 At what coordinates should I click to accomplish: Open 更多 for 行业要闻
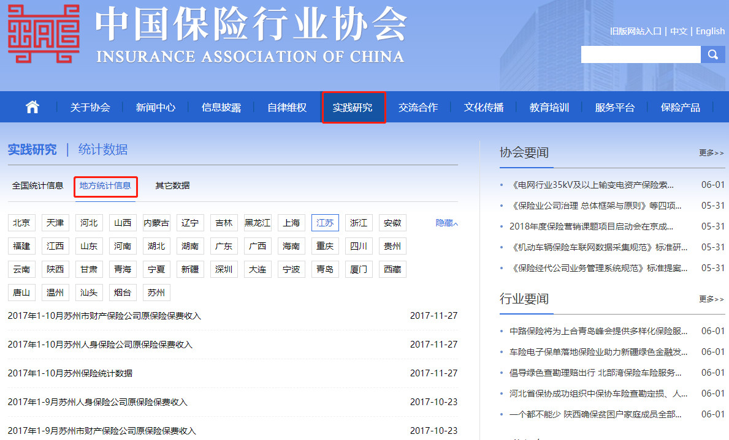point(711,299)
